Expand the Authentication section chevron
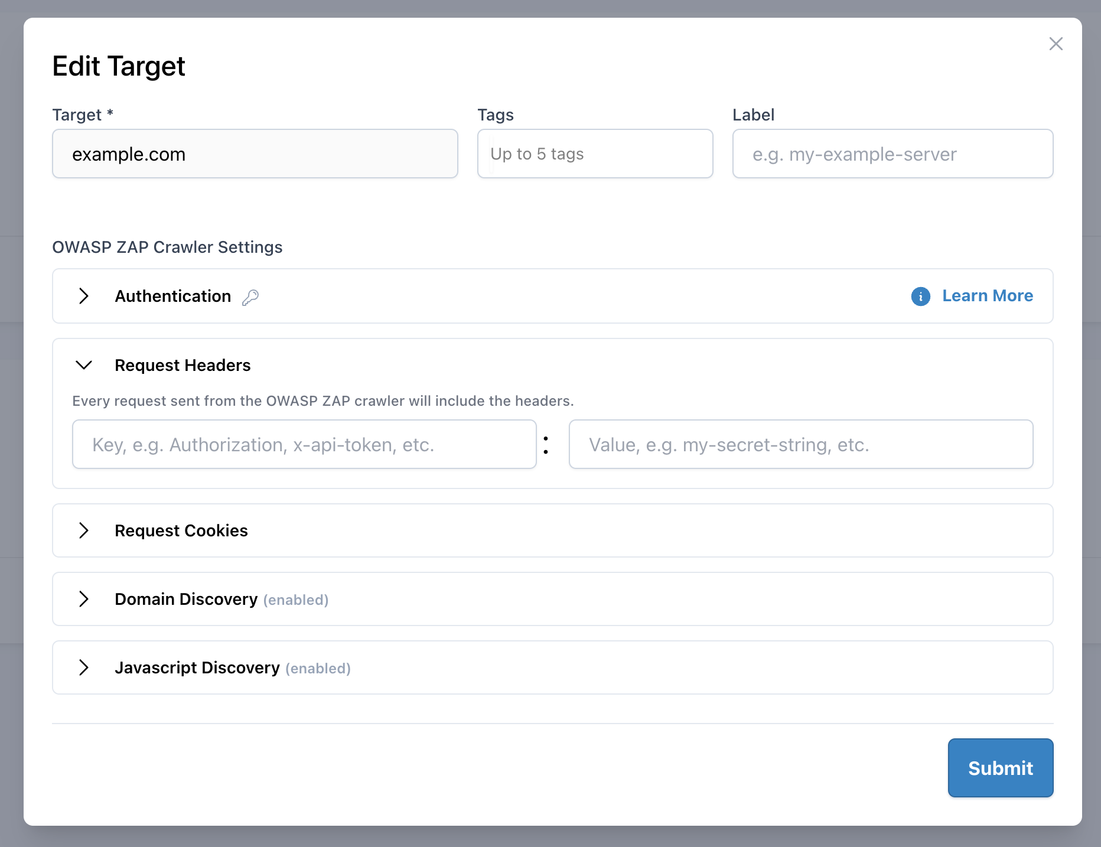The height and width of the screenshot is (847, 1101). tap(84, 296)
